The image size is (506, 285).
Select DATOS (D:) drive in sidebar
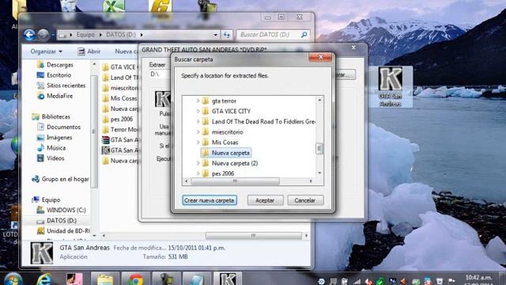point(57,221)
